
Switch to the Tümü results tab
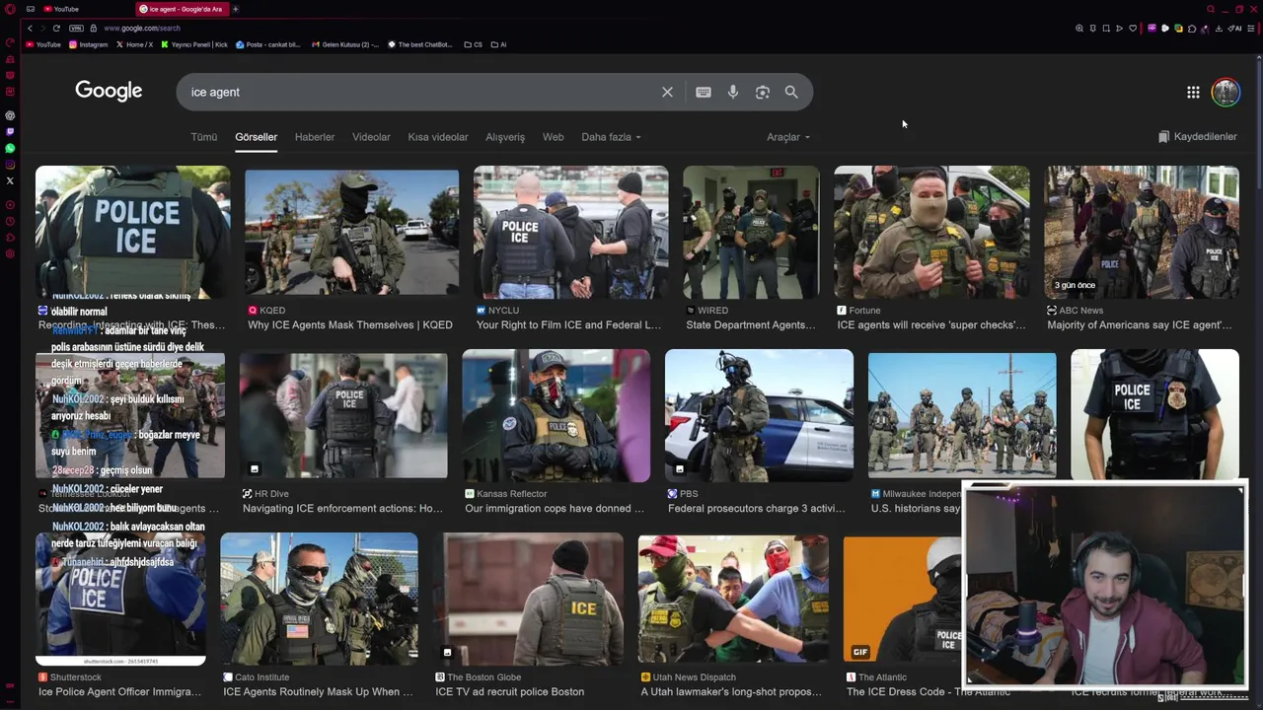coord(204,137)
